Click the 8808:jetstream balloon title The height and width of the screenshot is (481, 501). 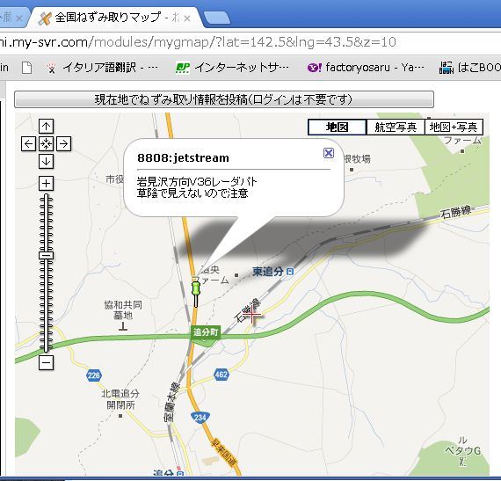[183, 158]
